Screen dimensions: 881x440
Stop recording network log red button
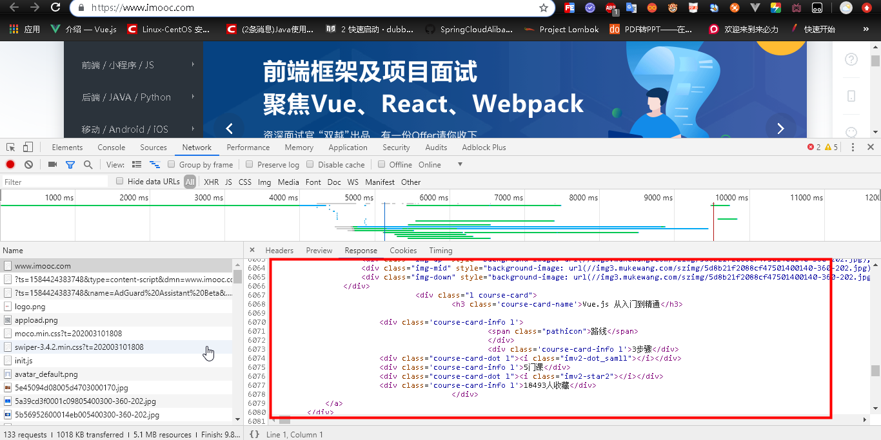[x=10, y=165]
